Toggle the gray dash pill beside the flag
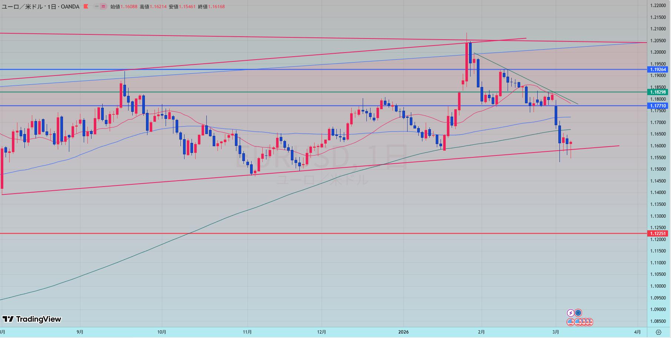Image resolution: width=671 pixels, height=338 pixels. coord(97,7)
